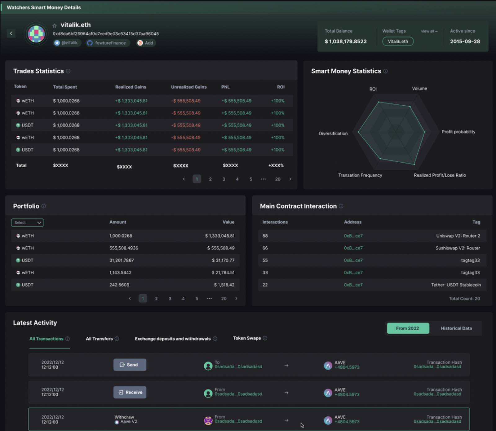The height and width of the screenshot is (431, 496).
Task: Expand the ellipsis in Trades Statistics pagination
Action: pos(263,179)
